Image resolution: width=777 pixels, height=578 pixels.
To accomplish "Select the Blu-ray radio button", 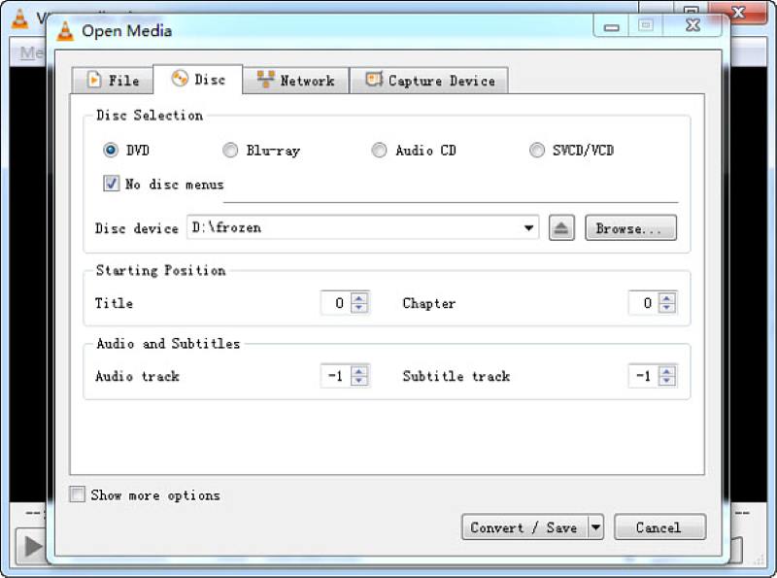I will pyautogui.click(x=230, y=151).
